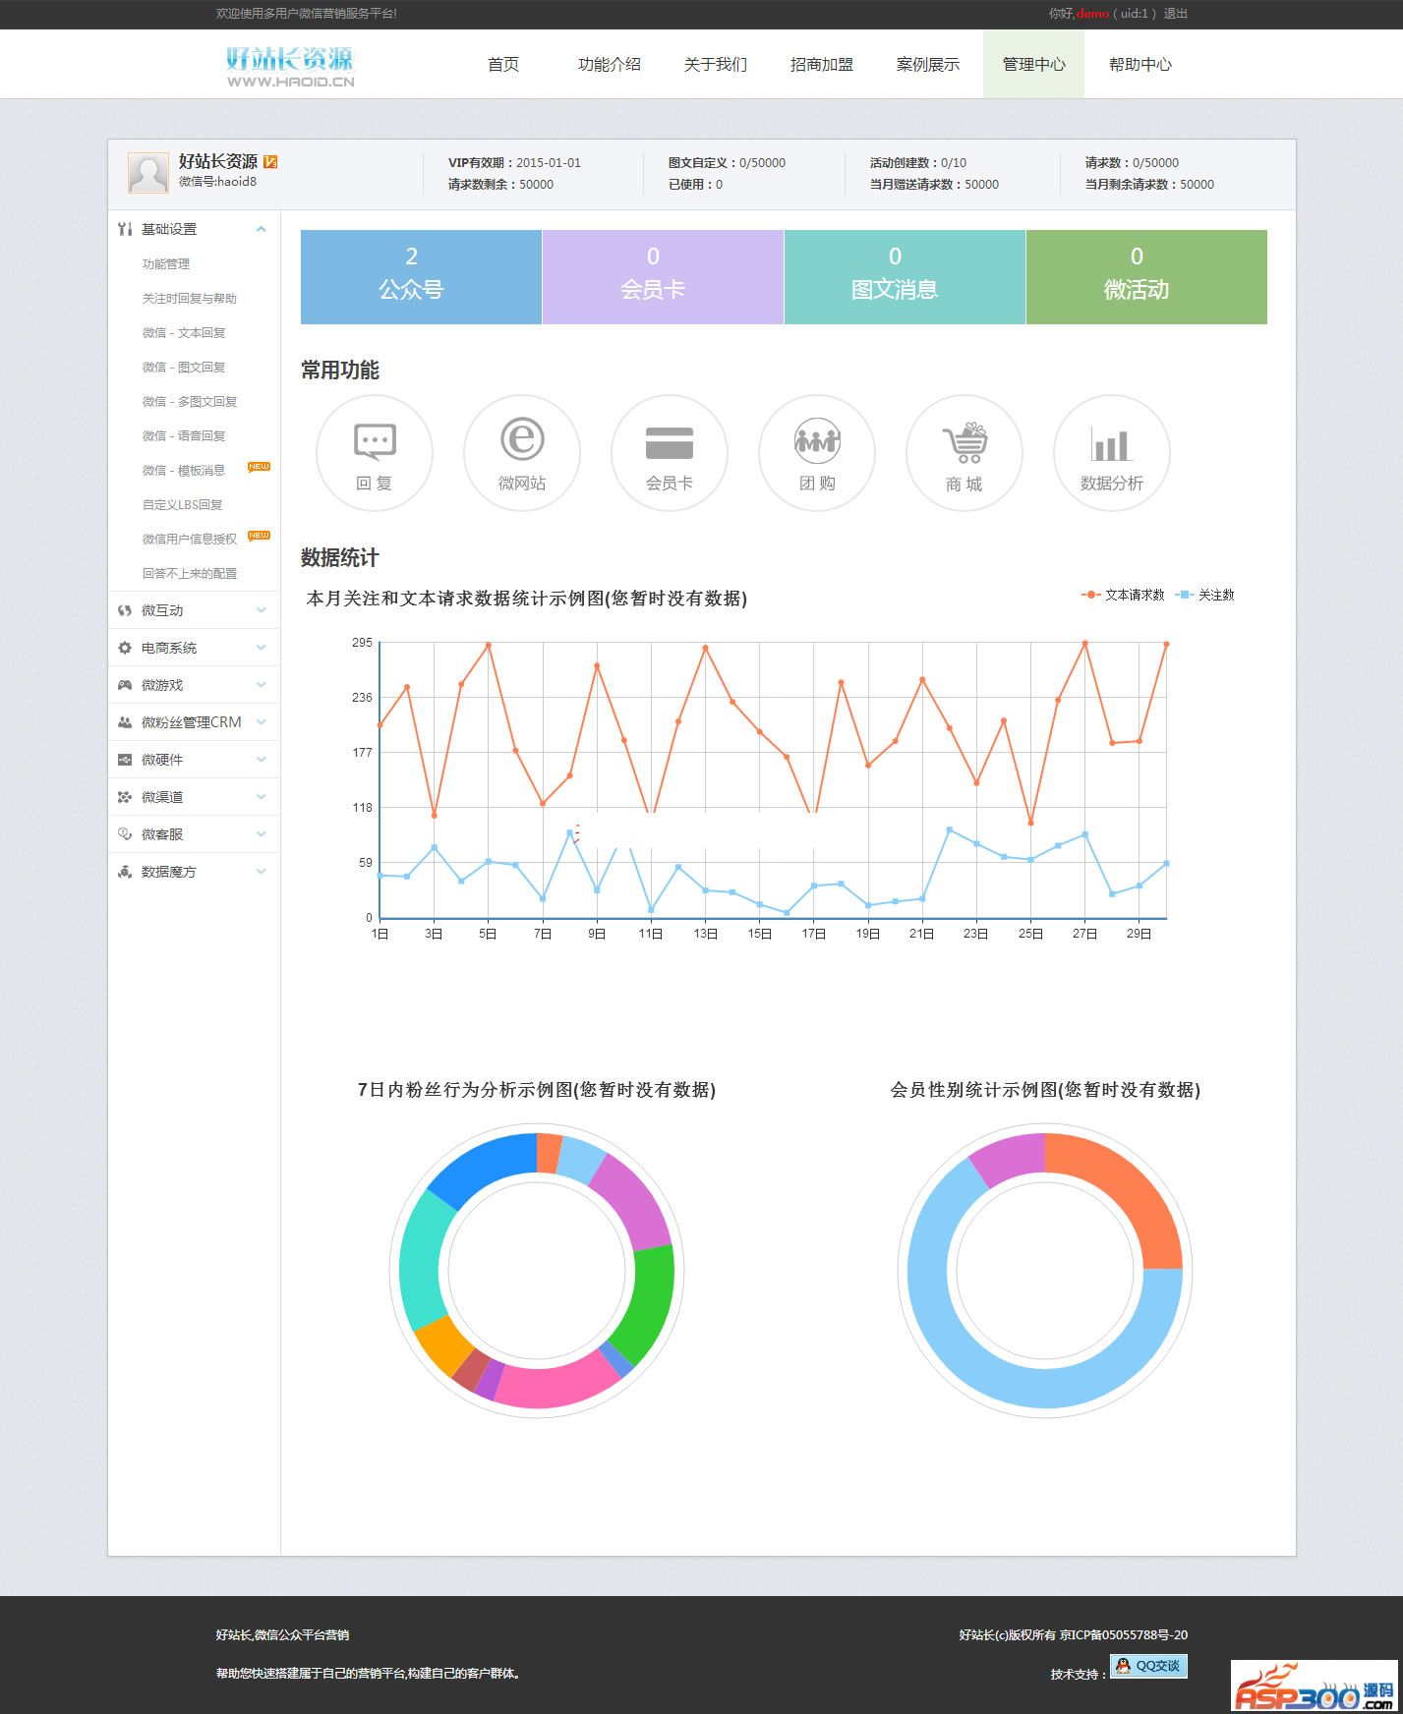Expand the 微粉丝管理CRM sidebar section
This screenshot has width=1403, height=1714.
click(x=194, y=722)
